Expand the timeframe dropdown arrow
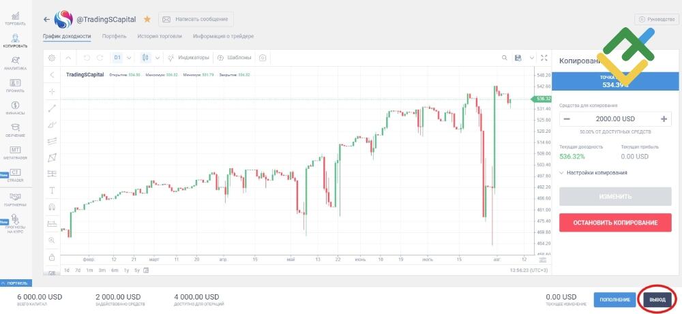The height and width of the screenshot is (314, 682). [129, 58]
